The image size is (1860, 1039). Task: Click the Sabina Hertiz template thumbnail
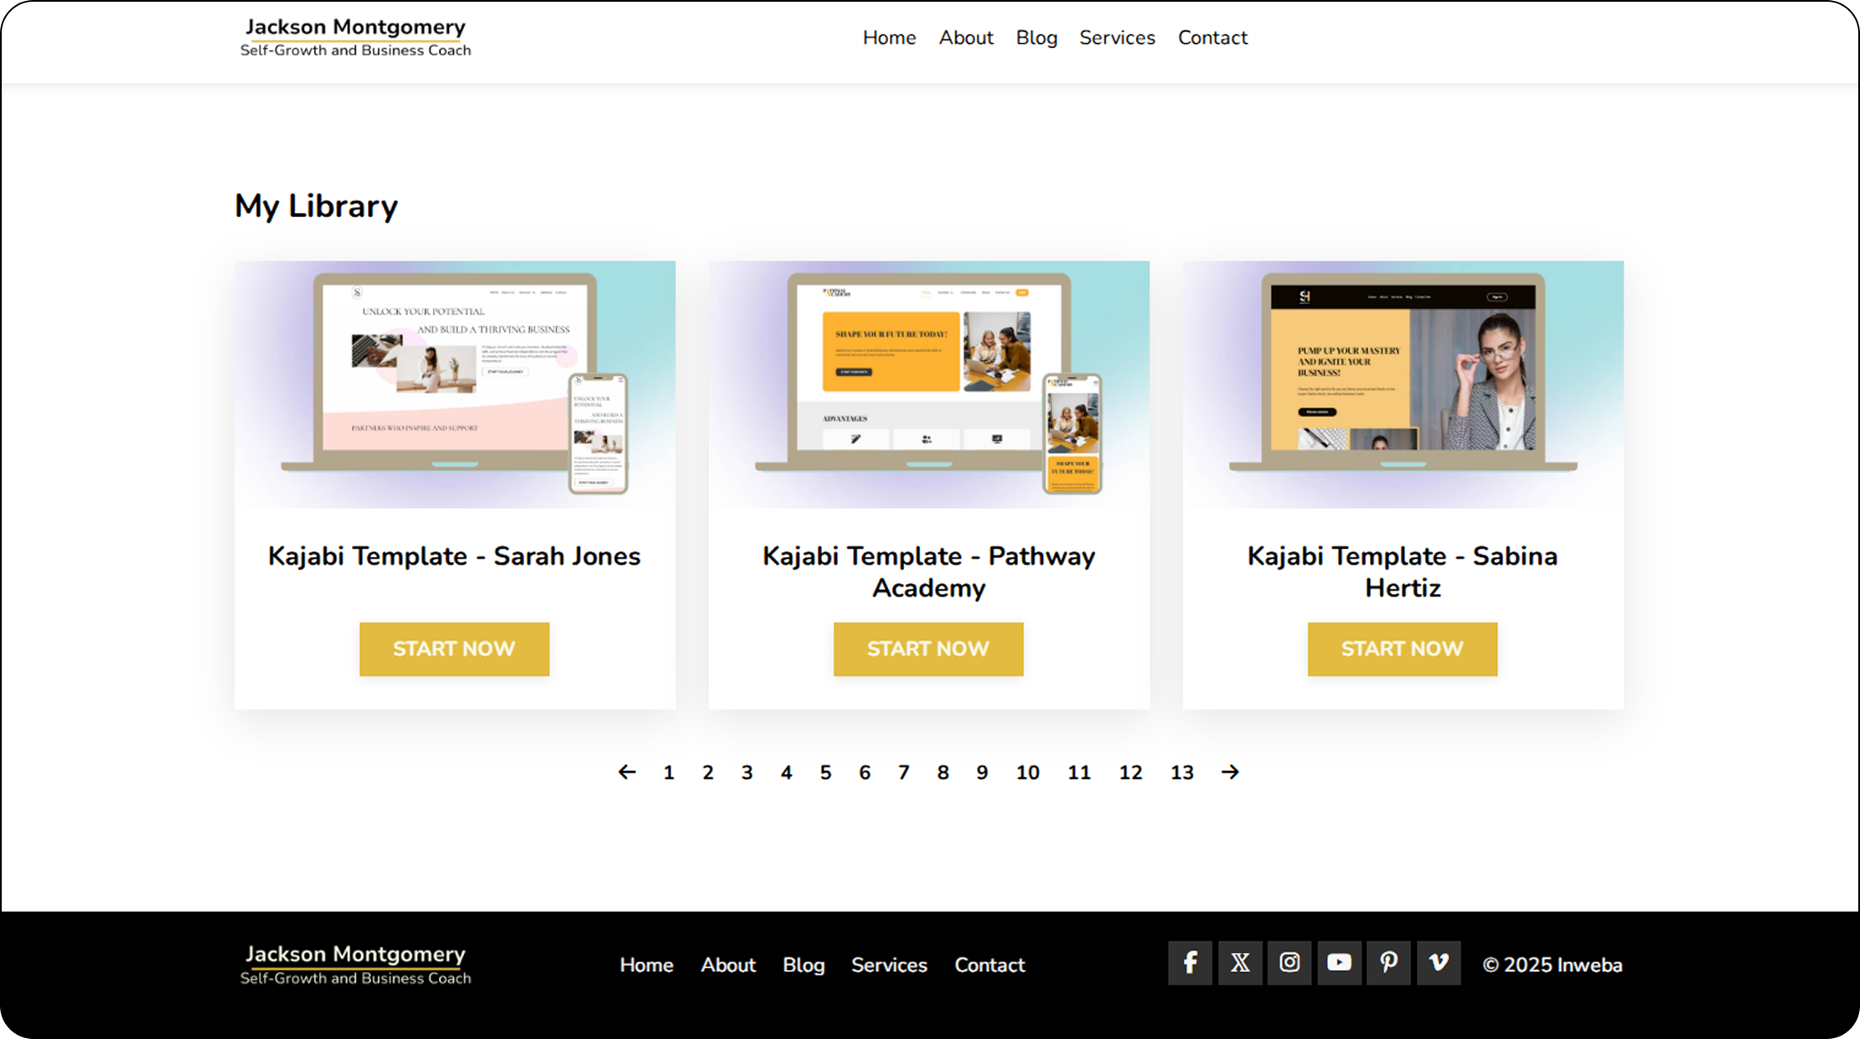[x=1403, y=384]
